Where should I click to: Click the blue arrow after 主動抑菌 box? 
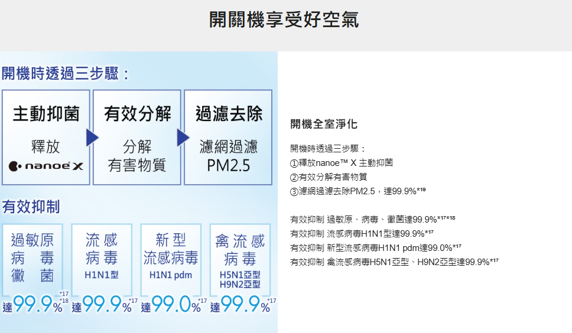click(x=92, y=138)
